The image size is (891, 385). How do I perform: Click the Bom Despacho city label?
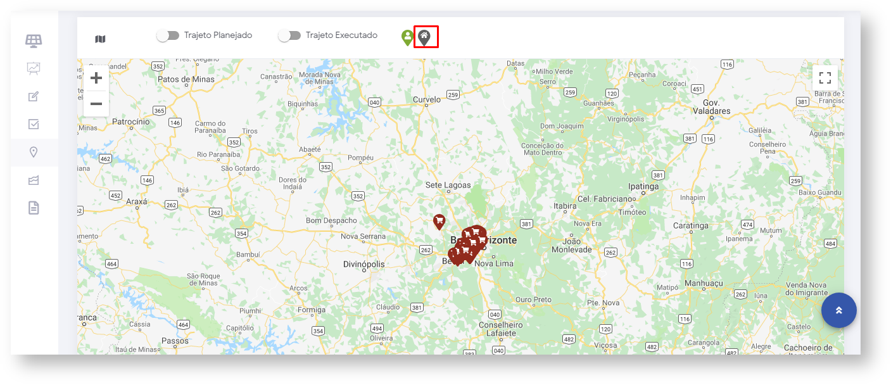(331, 220)
